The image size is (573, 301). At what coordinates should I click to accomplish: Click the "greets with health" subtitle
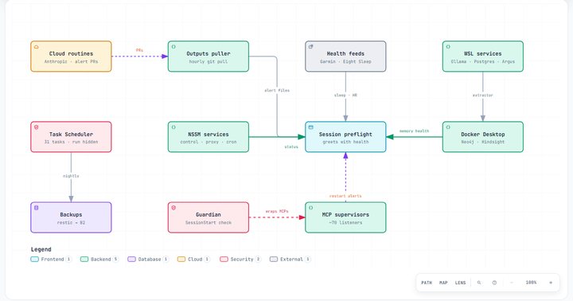[x=345, y=142]
